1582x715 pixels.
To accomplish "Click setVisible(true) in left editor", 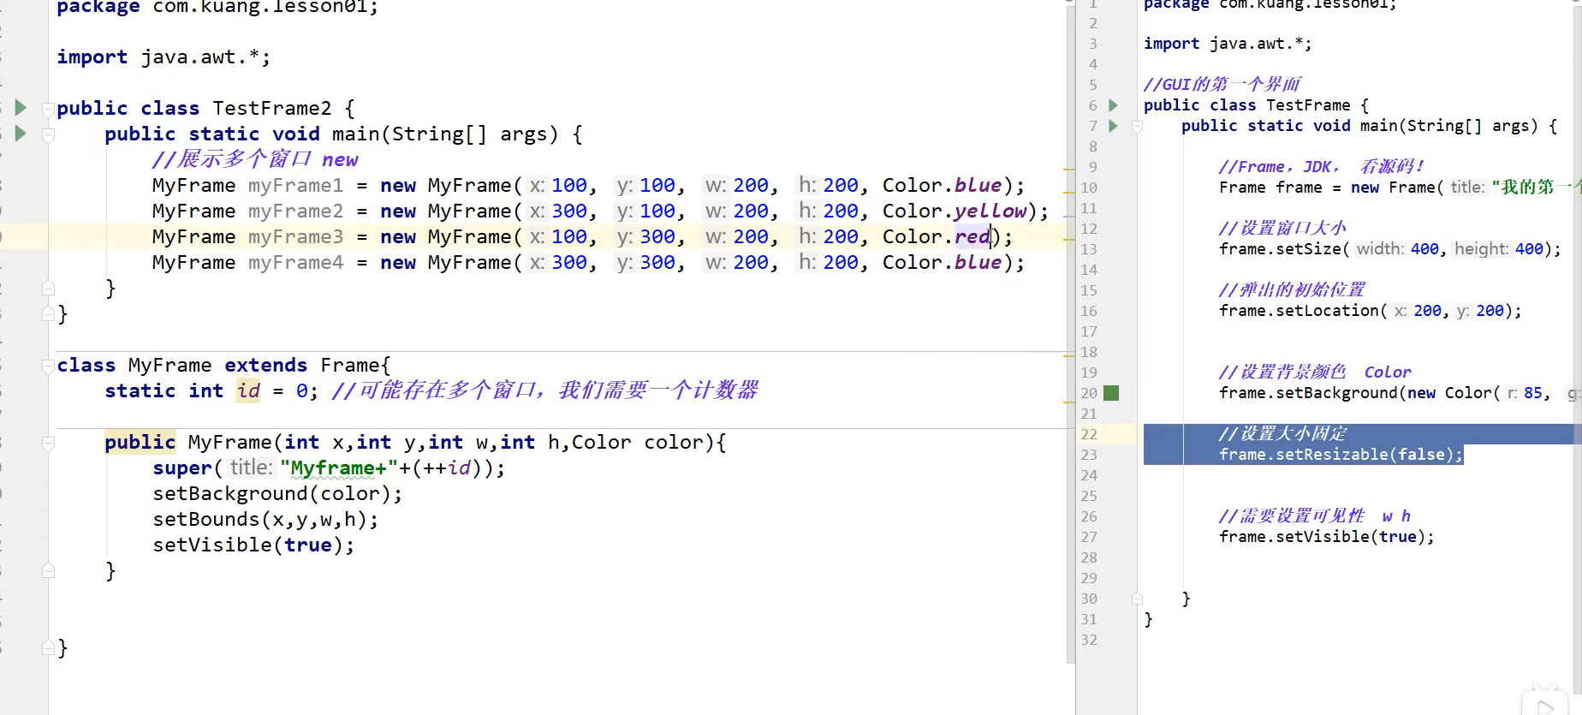I will point(253,545).
